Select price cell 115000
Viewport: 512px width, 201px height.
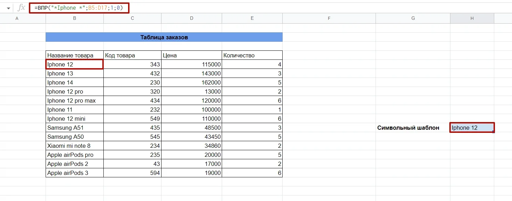click(191, 64)
